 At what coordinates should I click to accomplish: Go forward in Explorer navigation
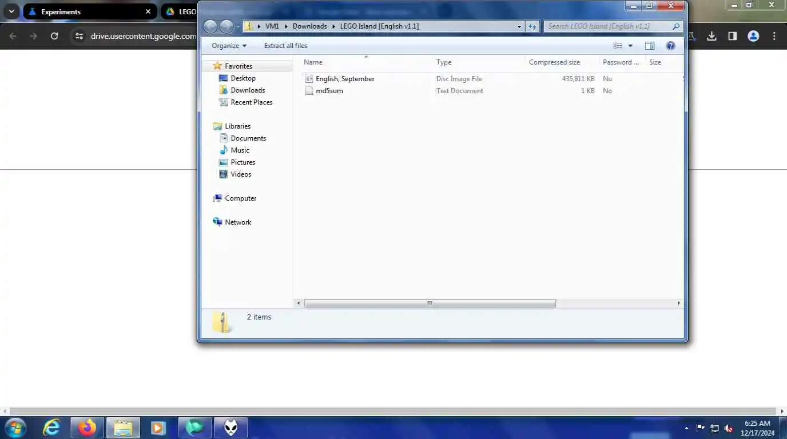pyautogui.click(x=226, y=26)
